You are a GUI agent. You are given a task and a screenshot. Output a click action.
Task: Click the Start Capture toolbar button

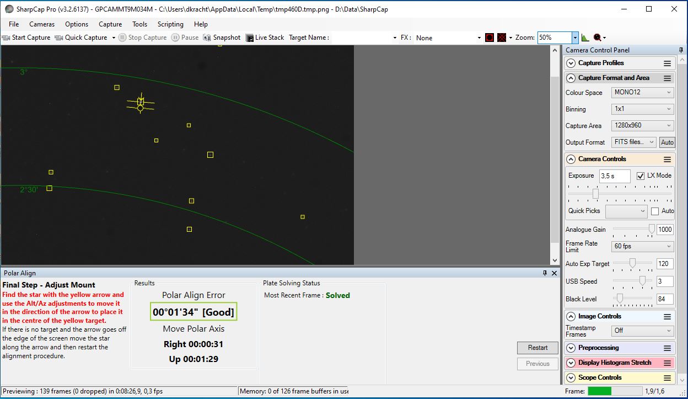[26, 38]
